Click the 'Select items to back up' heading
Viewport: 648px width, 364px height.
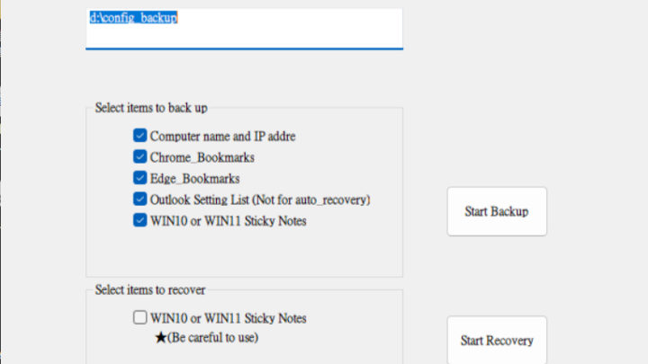point(151,108)
